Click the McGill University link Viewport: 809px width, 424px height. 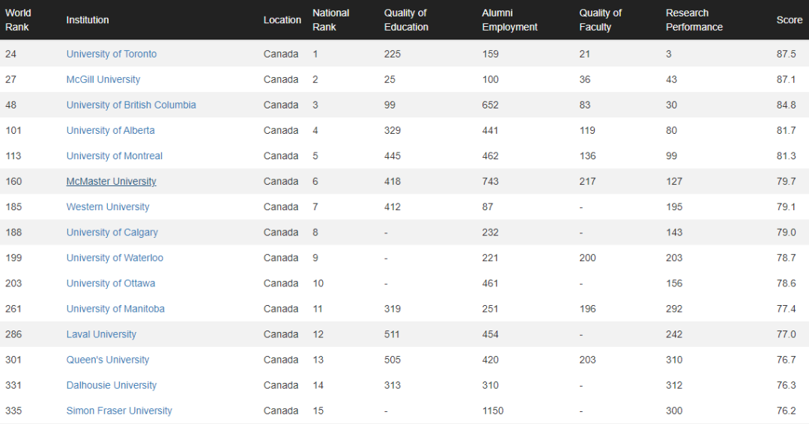tap(103, 79)
